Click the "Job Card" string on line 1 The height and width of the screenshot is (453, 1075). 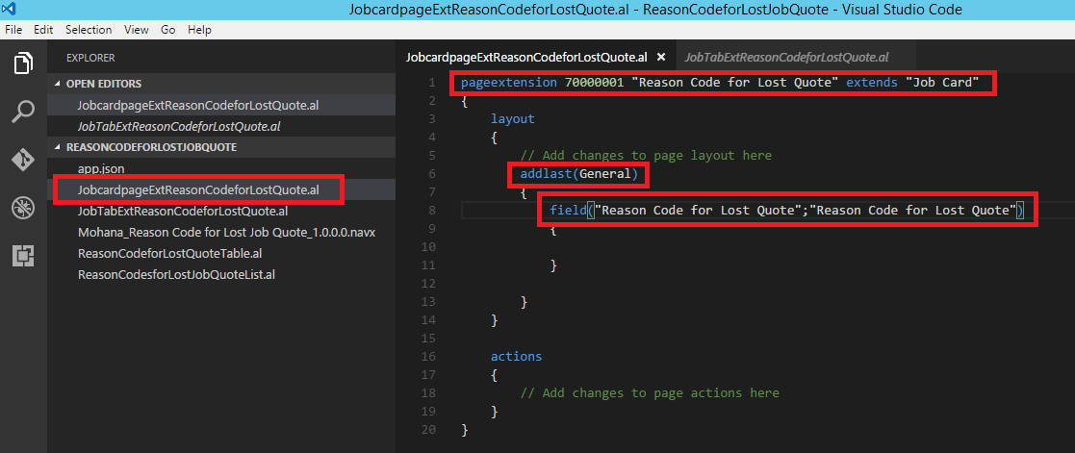[941, 83]
